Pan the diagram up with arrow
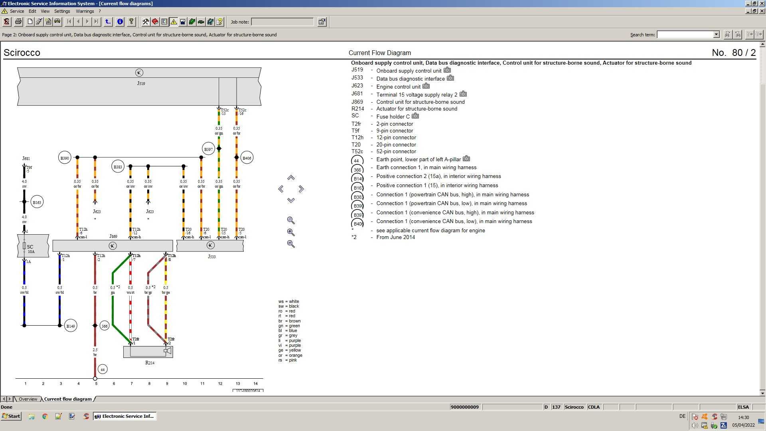This screenshot has height=431, width=766. pos(291,178)
